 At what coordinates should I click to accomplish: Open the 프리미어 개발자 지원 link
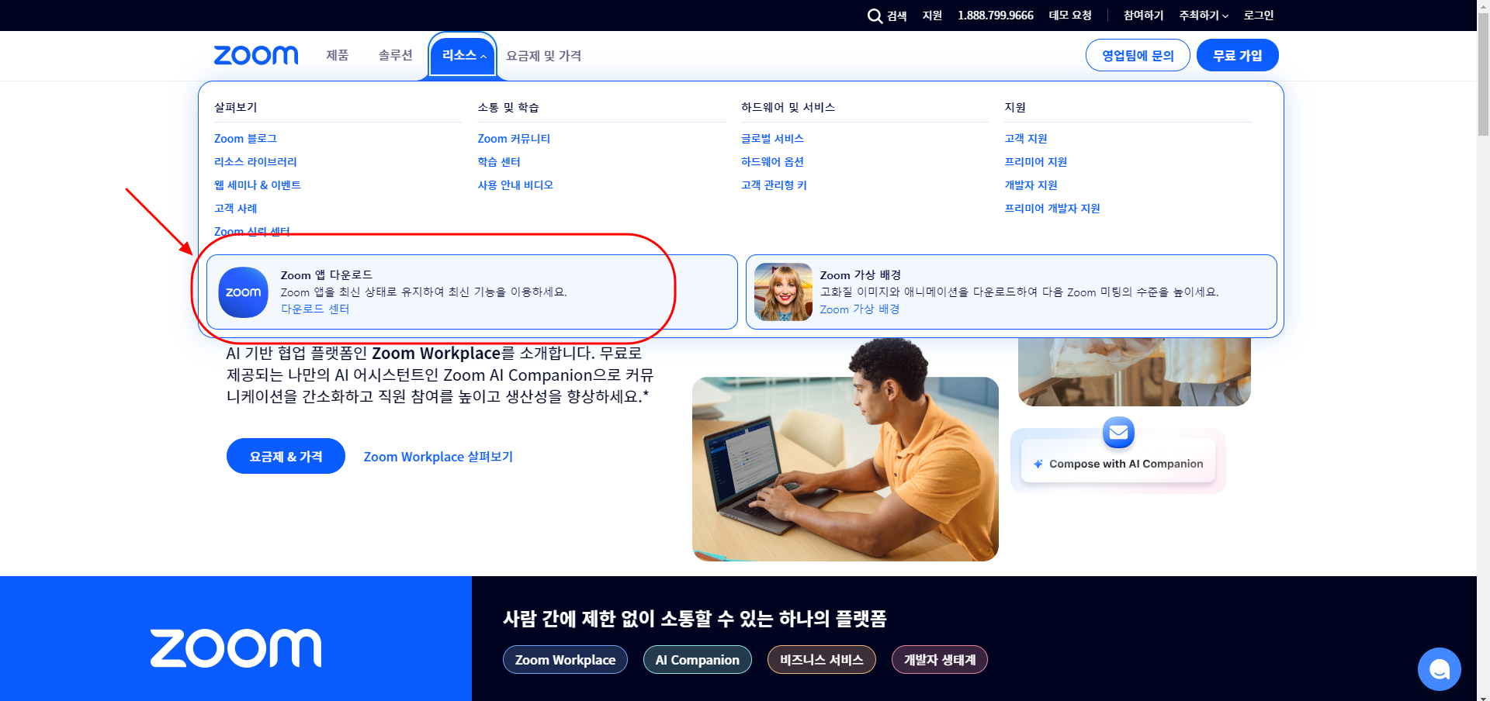[x=1052, y=209]
